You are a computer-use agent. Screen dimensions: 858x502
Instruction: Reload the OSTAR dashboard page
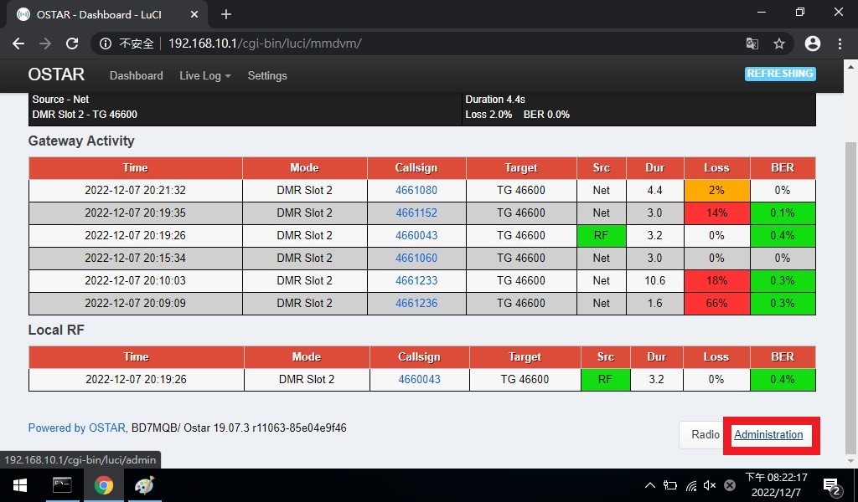click(x=72, y=44)
